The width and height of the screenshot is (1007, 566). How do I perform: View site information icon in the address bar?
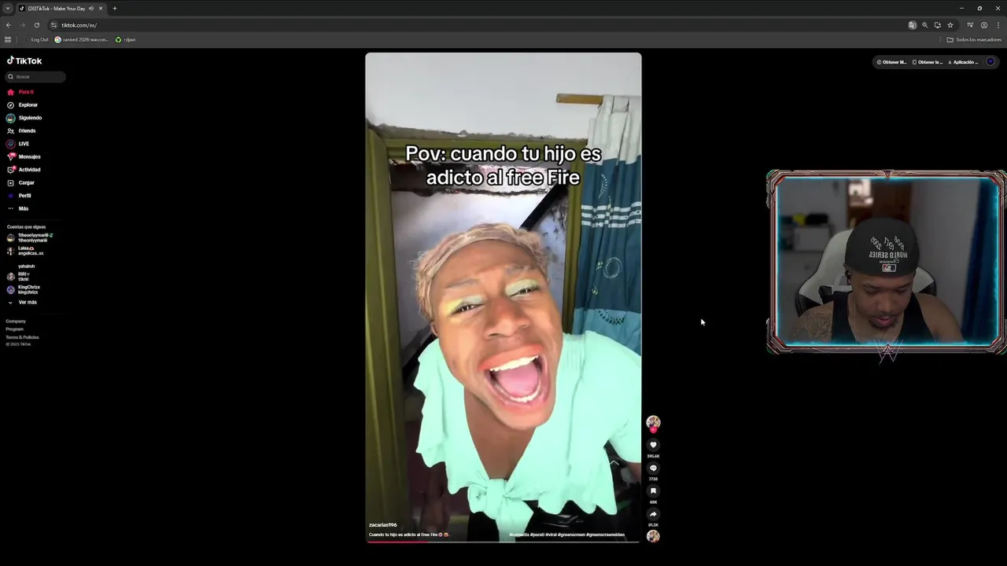[x=53, y=25]
